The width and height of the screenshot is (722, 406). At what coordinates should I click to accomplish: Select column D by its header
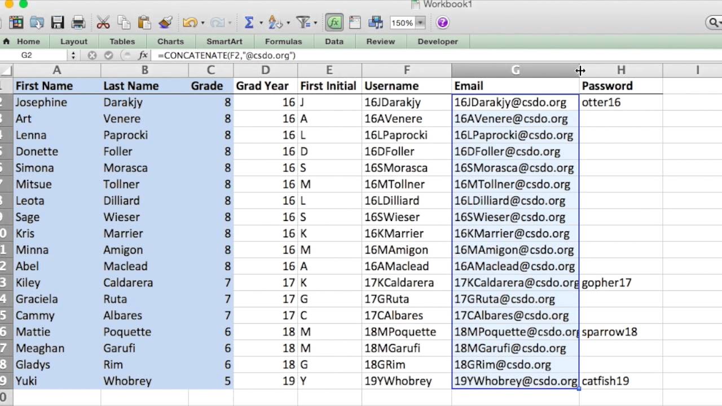(266, 70)
